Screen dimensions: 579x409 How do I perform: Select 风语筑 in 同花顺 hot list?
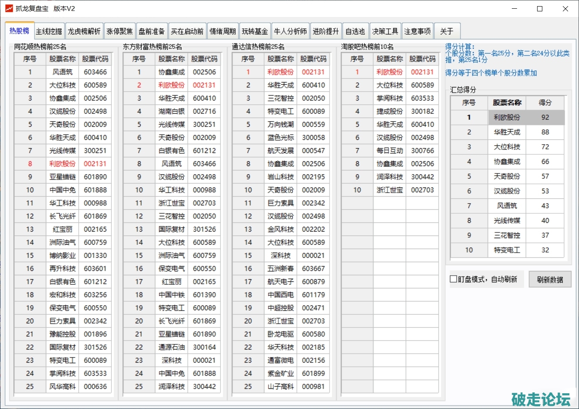coord(62,72)
